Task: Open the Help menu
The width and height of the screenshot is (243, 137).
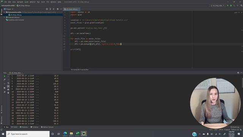Action: (x=59, y=2)
